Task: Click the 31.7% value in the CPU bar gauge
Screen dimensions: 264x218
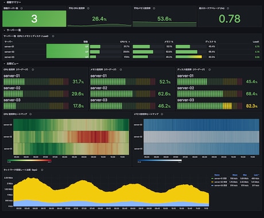Action: pos(78,81)
